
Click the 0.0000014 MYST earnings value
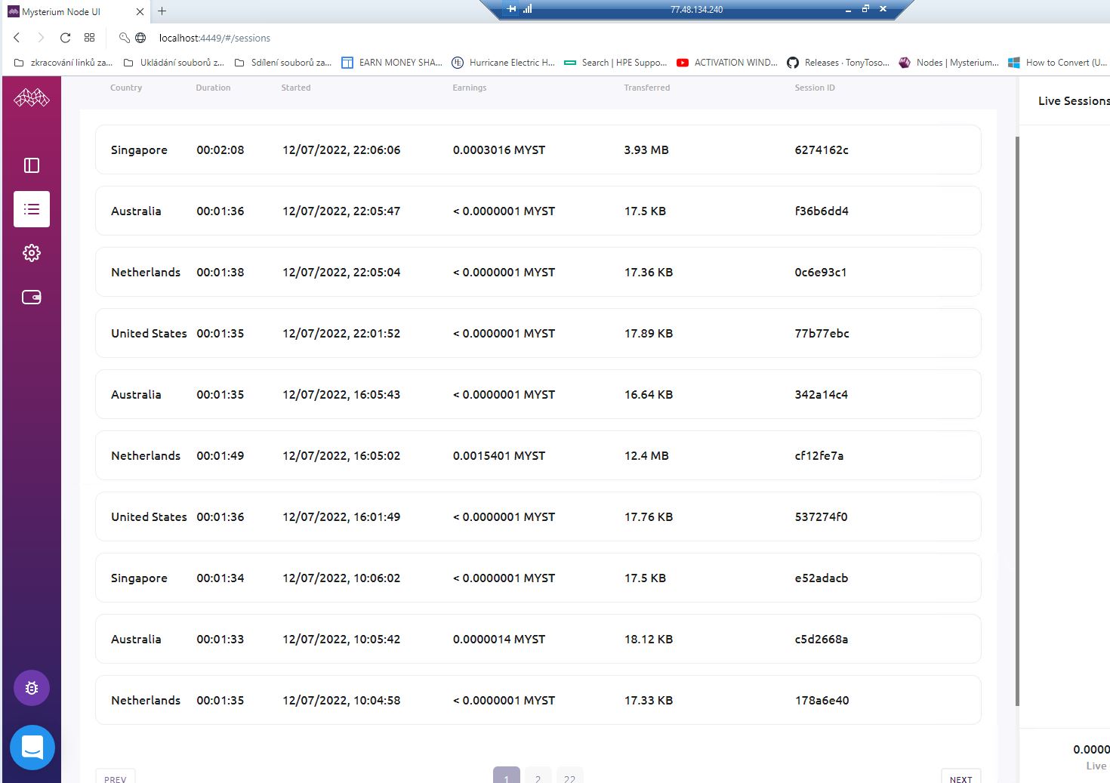499,639
